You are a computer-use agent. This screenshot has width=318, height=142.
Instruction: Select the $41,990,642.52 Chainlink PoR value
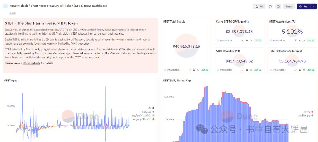coord(239,61)
